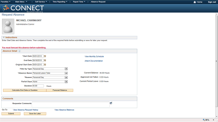
Task: Open the End Date calendar picker
Action: pyautogui.click(x=45, y=60)
